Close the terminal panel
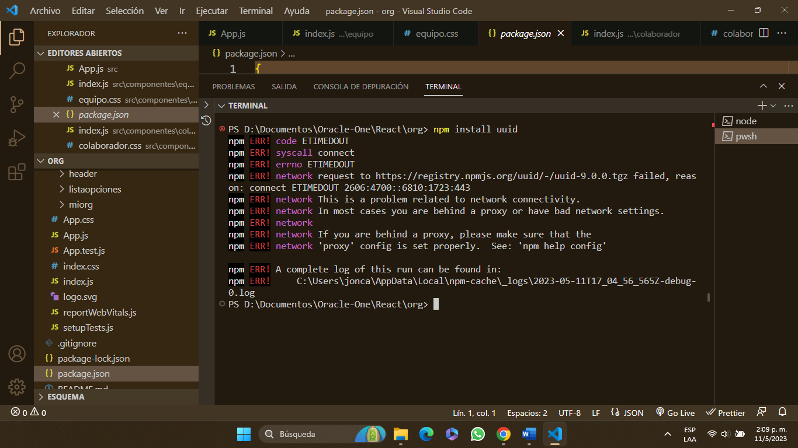 (x=782, y=86)
